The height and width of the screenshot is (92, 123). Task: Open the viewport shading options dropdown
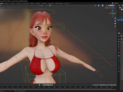point(116,6)
